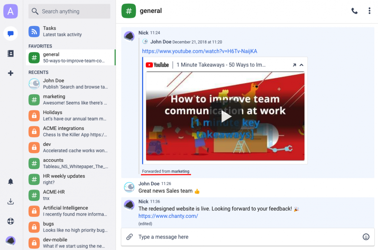Open the channel options three-dot menu
The width and height of the screenshot is (378, 250).
(x=370, y=11)
